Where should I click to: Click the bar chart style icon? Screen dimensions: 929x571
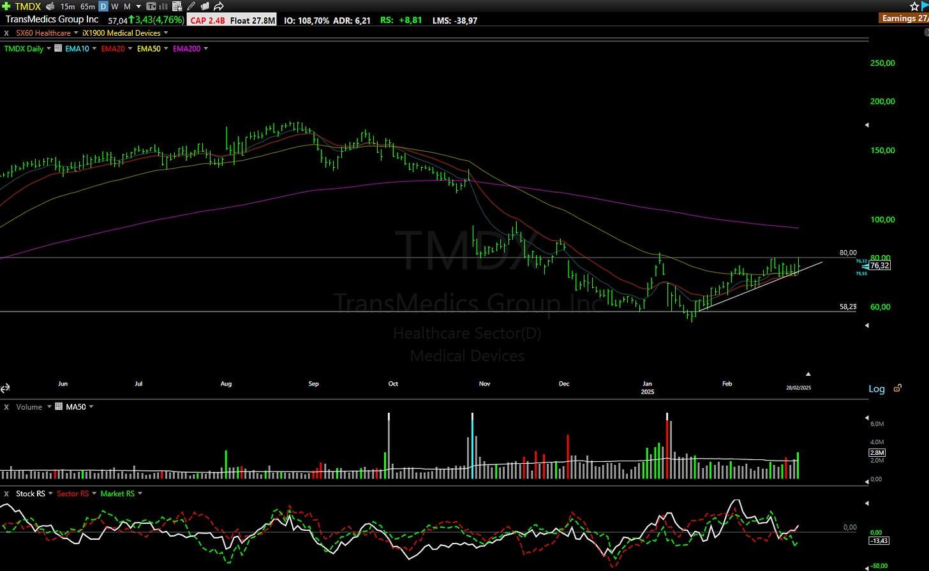click(x=164, y=6)
